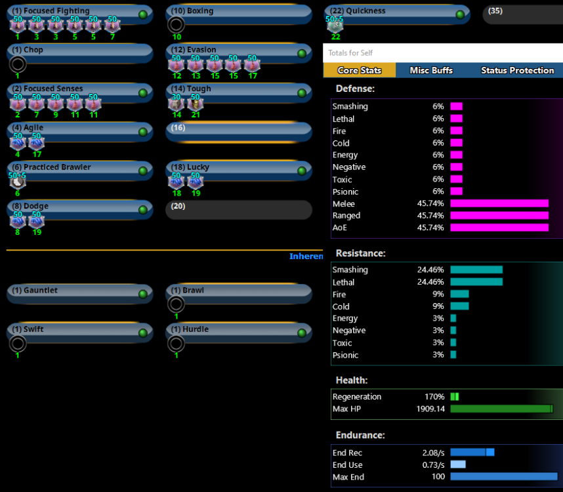Click the Melee defense percentage bar
The image size is (563, 492).
pyautogui.click(x=499, y=203)
